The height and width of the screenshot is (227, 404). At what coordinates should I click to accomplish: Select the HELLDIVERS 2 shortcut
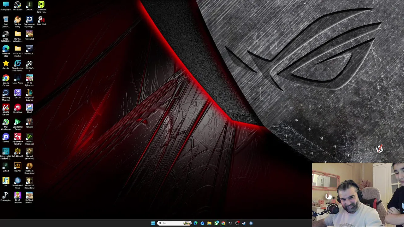tap(29, 66)
